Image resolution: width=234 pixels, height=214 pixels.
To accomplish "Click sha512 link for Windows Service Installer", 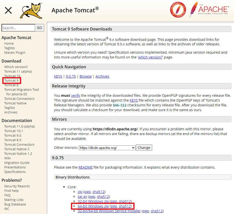I will click(157, 211).
